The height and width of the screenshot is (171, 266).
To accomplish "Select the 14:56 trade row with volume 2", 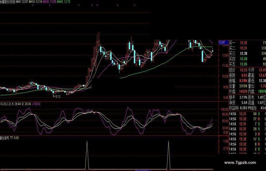I will (247, 150).
